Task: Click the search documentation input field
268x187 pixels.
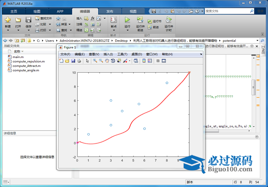Action: (x=227, y=11)
